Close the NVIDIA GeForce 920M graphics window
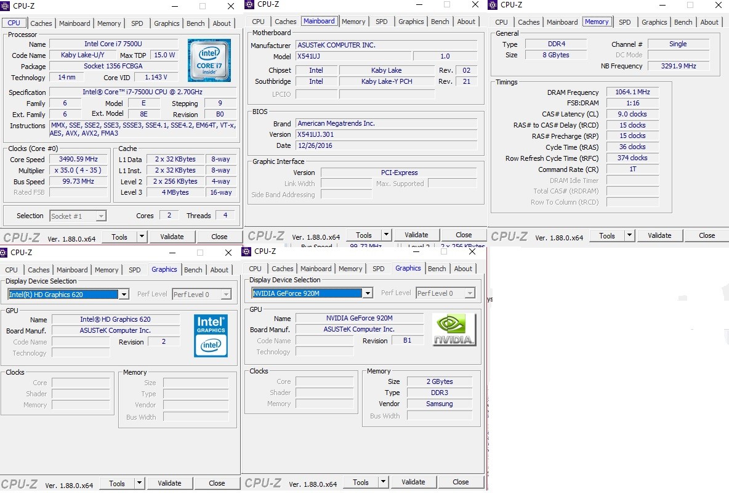This screenshot has width=729, height=493. click(472, 251)
